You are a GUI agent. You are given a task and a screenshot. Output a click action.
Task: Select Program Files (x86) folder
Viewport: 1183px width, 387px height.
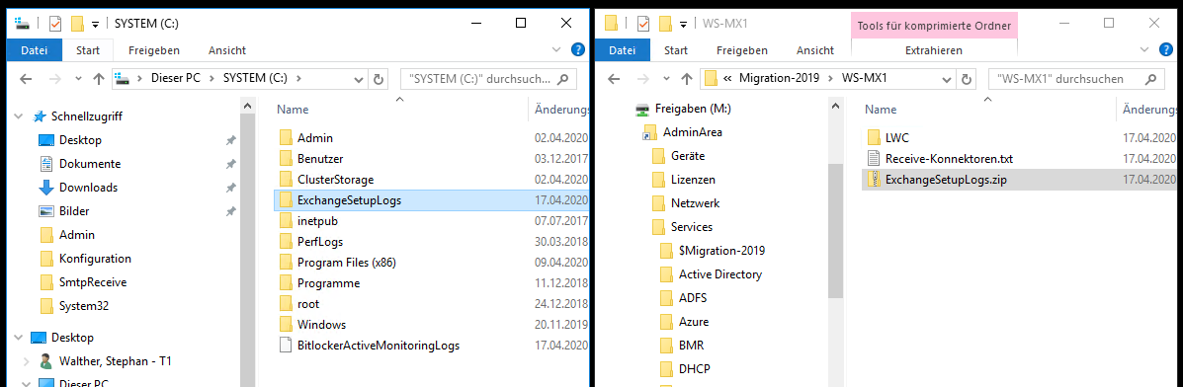point(346,263)
